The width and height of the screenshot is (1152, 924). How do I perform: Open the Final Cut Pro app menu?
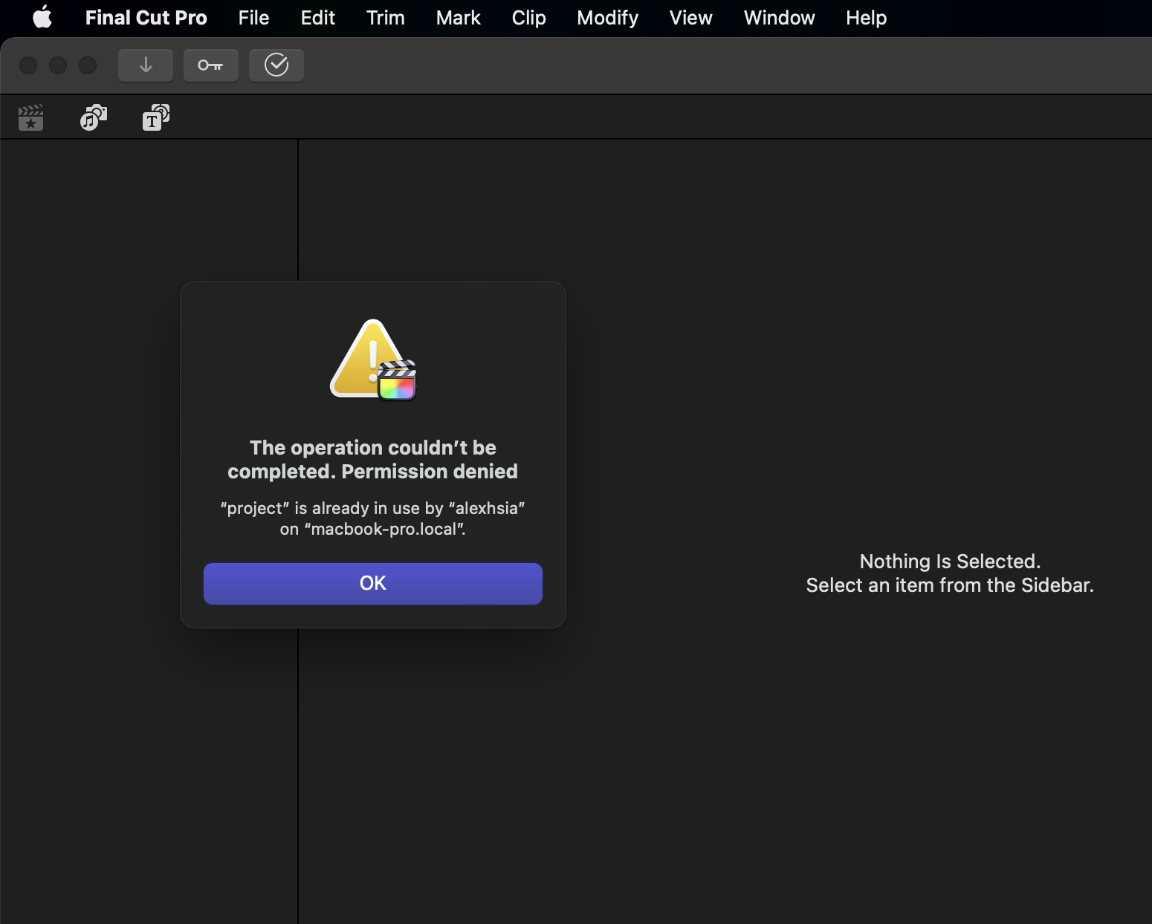pos(146,17)
